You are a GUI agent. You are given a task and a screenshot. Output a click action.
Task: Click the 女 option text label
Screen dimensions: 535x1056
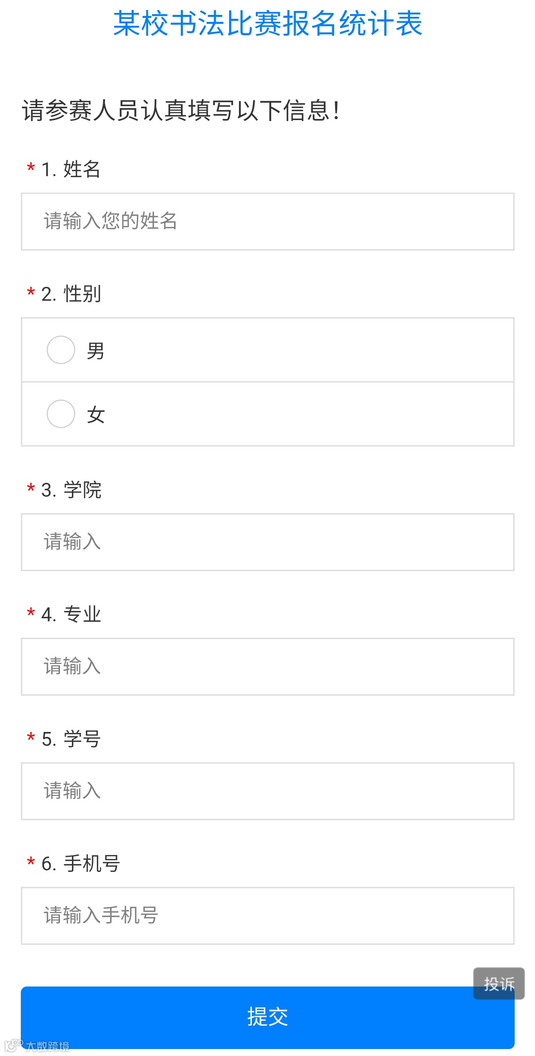pyautogui.click(x=96, y=415)
